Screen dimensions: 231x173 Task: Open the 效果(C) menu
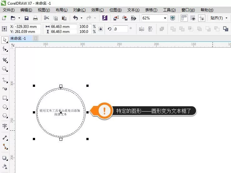click(97, 10)
